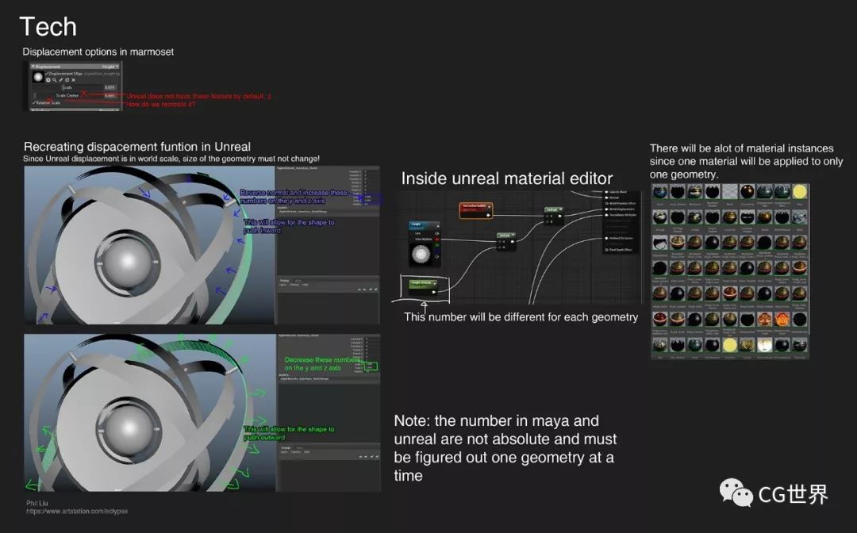This screenshot has height=533, width=857.
Task: Click the output pin of the red parameter node
Action: (x=489, y=215)
